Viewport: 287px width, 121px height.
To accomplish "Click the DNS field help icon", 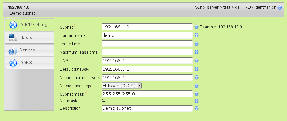I will [197, 61].
